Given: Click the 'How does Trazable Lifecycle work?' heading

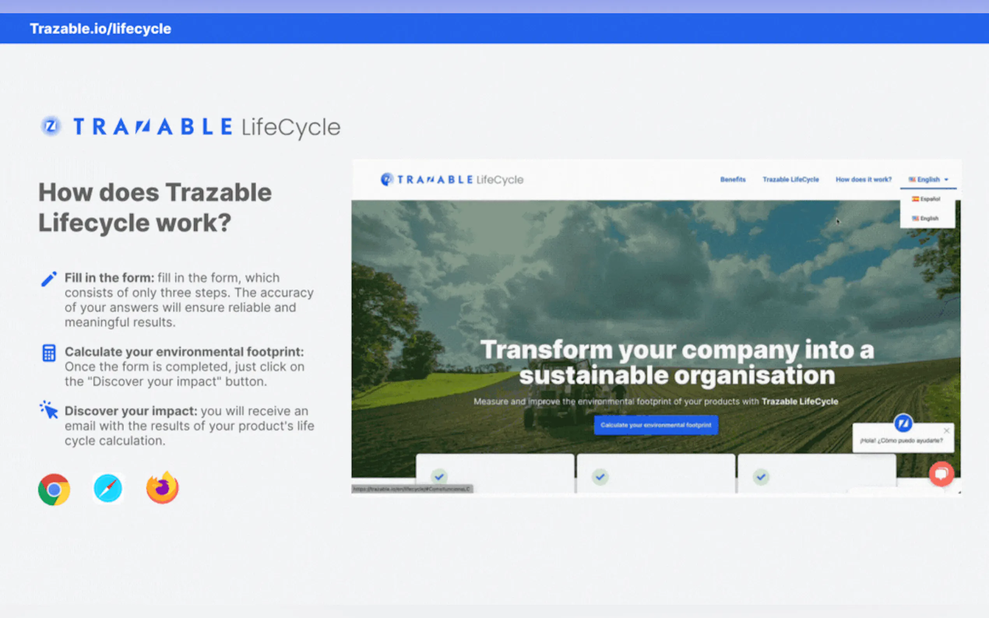Looking at the screenshot, I should coord(155,207).
